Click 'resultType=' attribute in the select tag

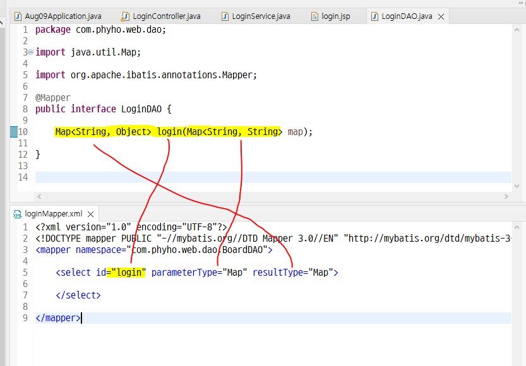(x=280, y=273)
